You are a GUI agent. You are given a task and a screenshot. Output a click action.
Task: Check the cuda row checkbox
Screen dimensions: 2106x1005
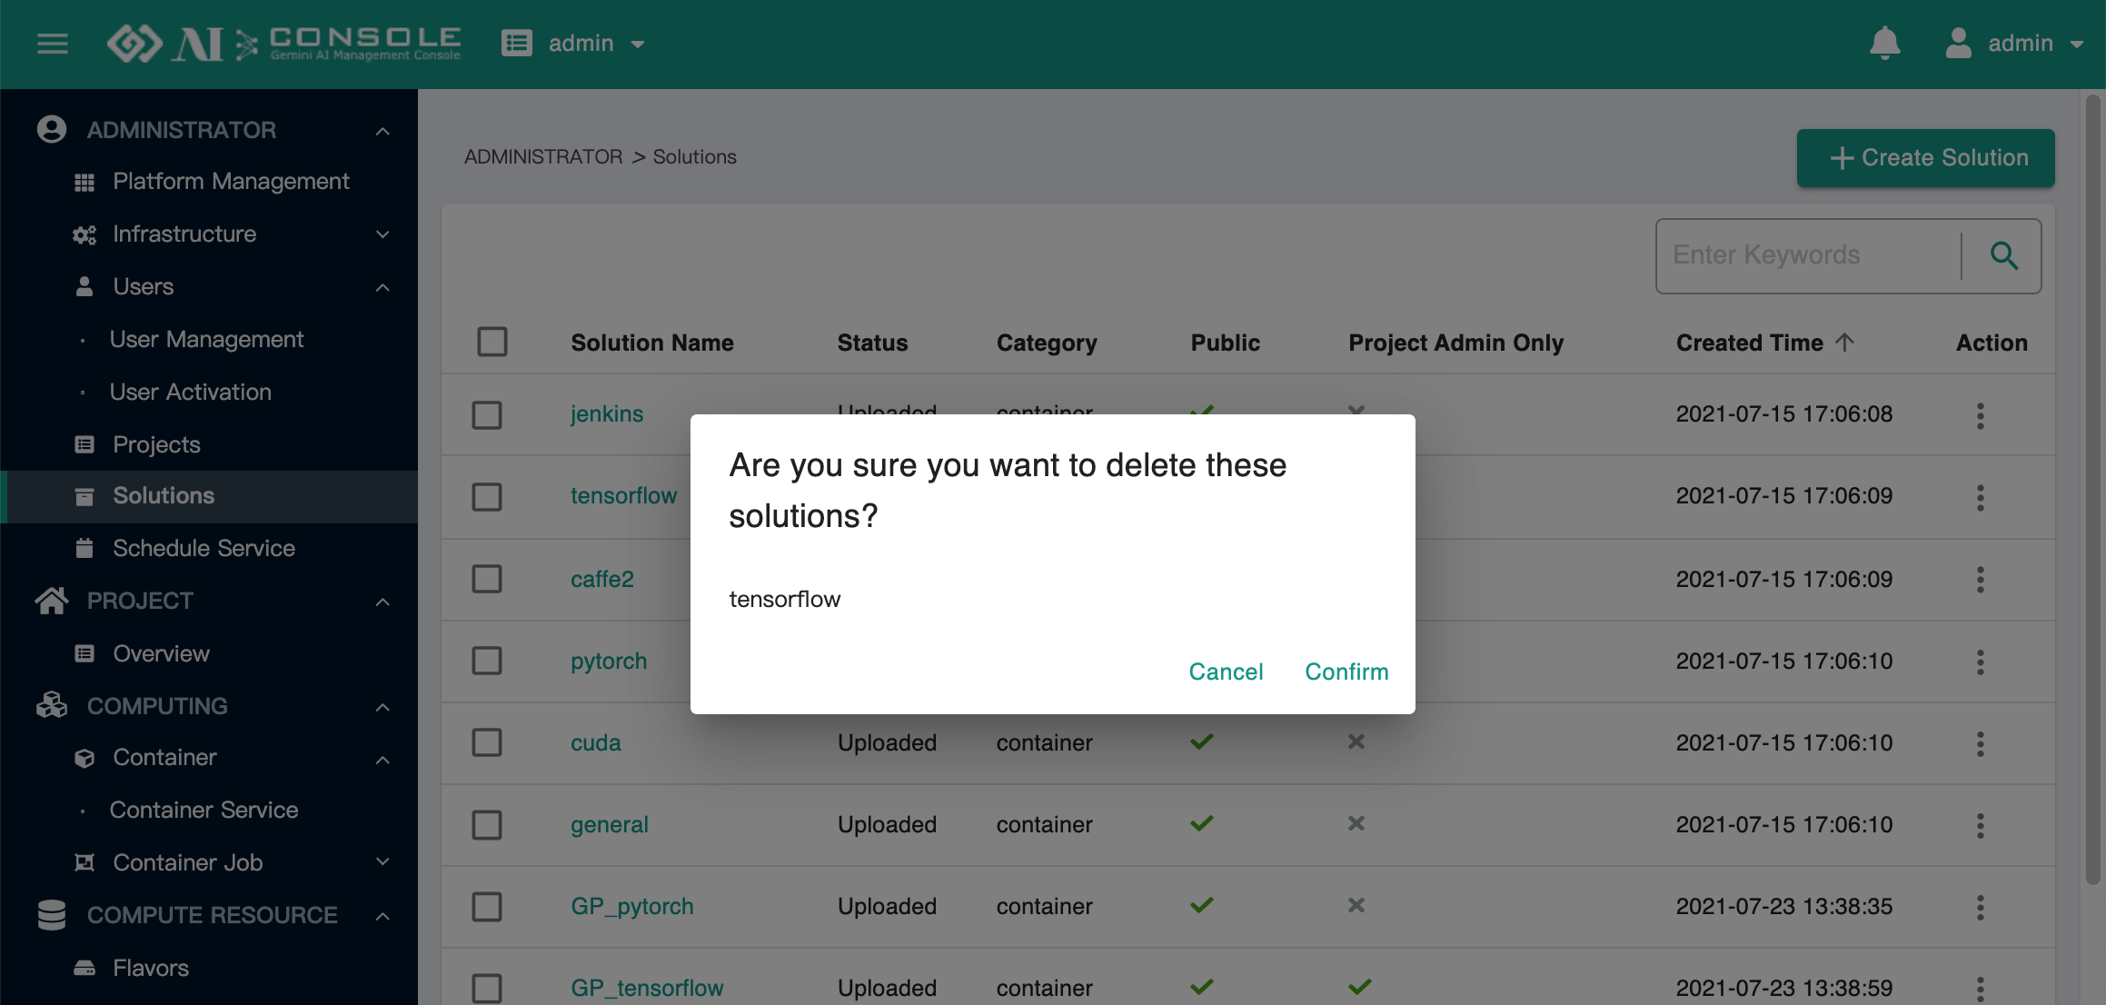click(x=487, y=742)
